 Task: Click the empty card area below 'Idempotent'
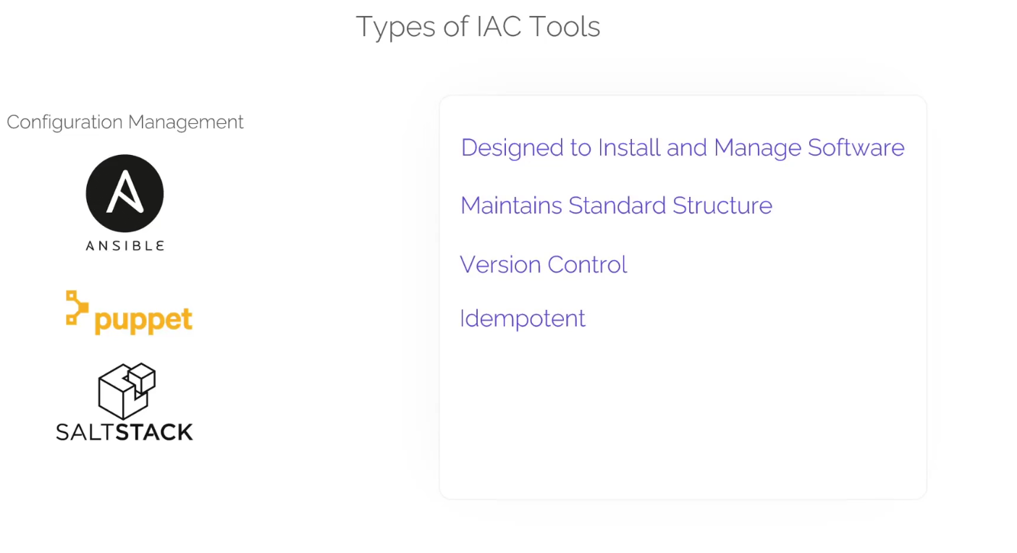(x=682, y=420)
